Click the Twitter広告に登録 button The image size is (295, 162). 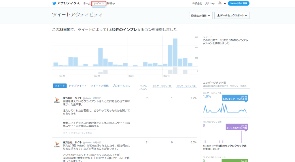239,3
